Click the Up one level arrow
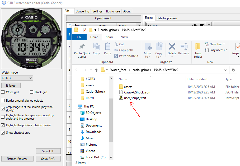Screen dimensions: 240x166 pyautogui.click(x=96, y=70)
